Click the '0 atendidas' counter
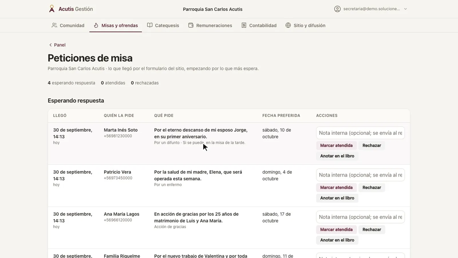 tap(113, 83)
